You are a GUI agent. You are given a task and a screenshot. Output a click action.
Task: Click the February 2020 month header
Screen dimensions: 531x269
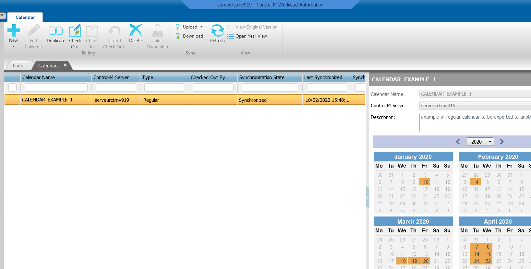(x=495, y=157)
